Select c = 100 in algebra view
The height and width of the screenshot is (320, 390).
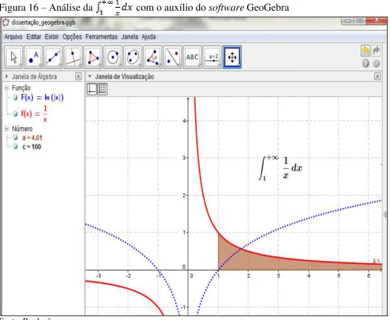tap(32, 147)
